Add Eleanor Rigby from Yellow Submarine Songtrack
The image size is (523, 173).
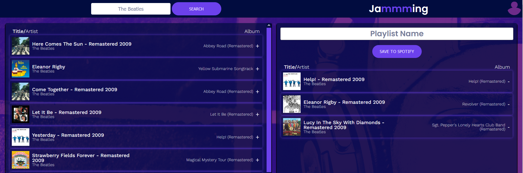click(x=258, y=69)
